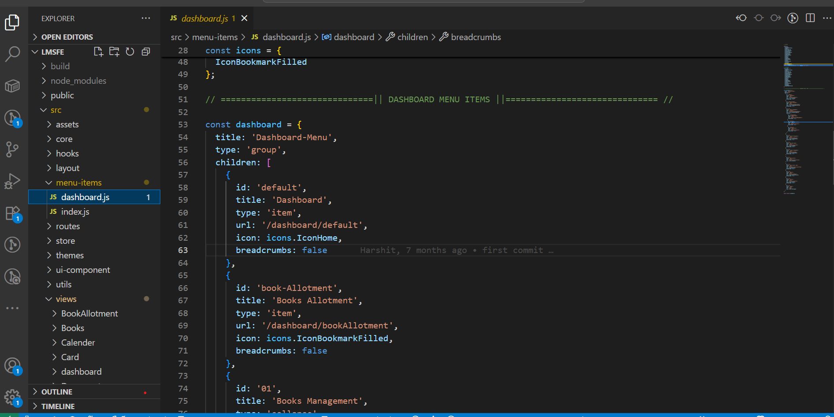Open explorer Views and More Actions menu

pyautogui.click(x=146, y=19)
